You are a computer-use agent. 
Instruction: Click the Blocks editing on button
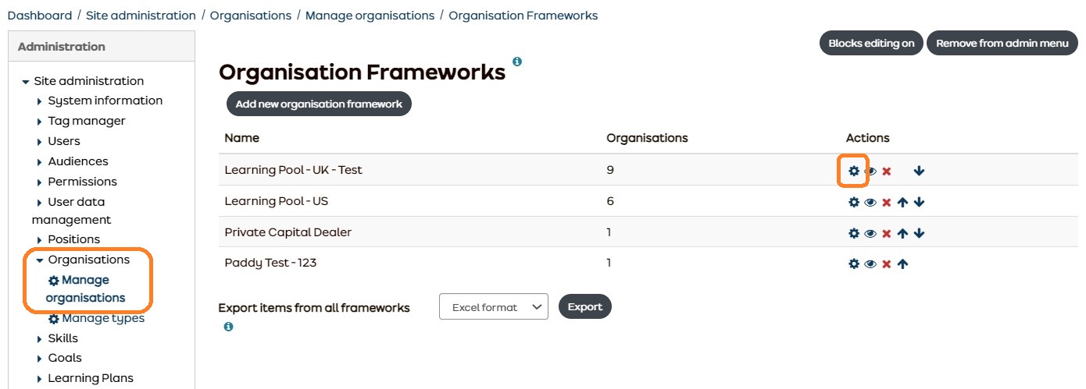click(871, 43)
